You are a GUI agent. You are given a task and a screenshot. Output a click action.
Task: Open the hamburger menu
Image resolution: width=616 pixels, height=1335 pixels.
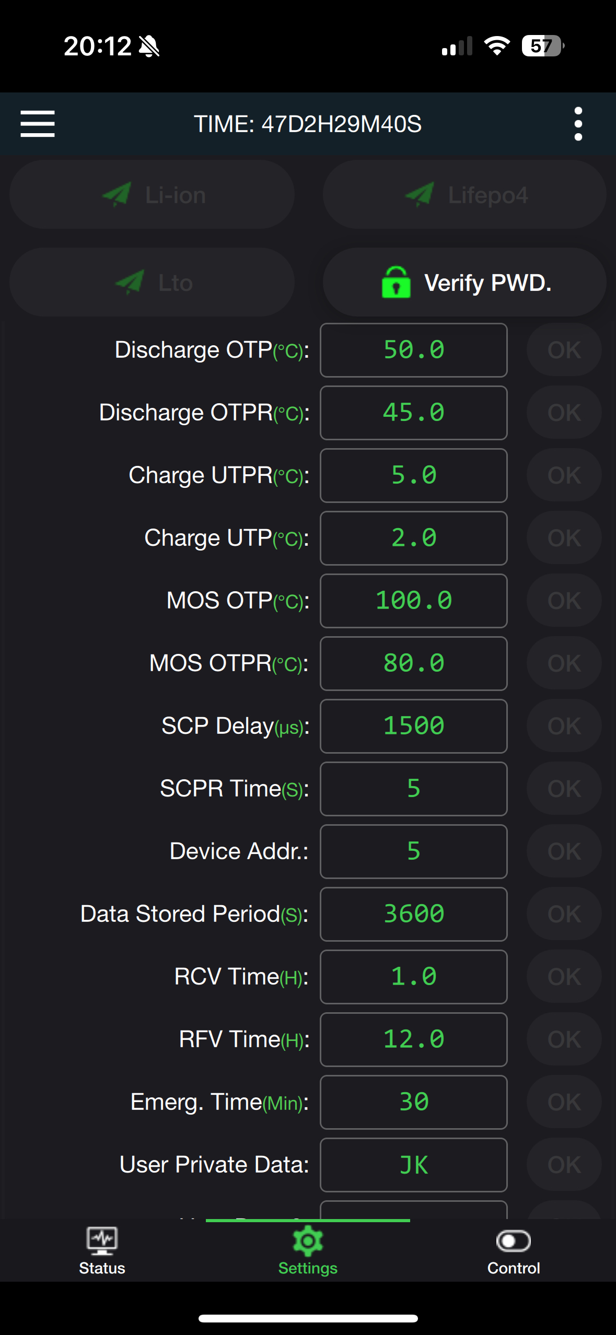tap(38, 124)
